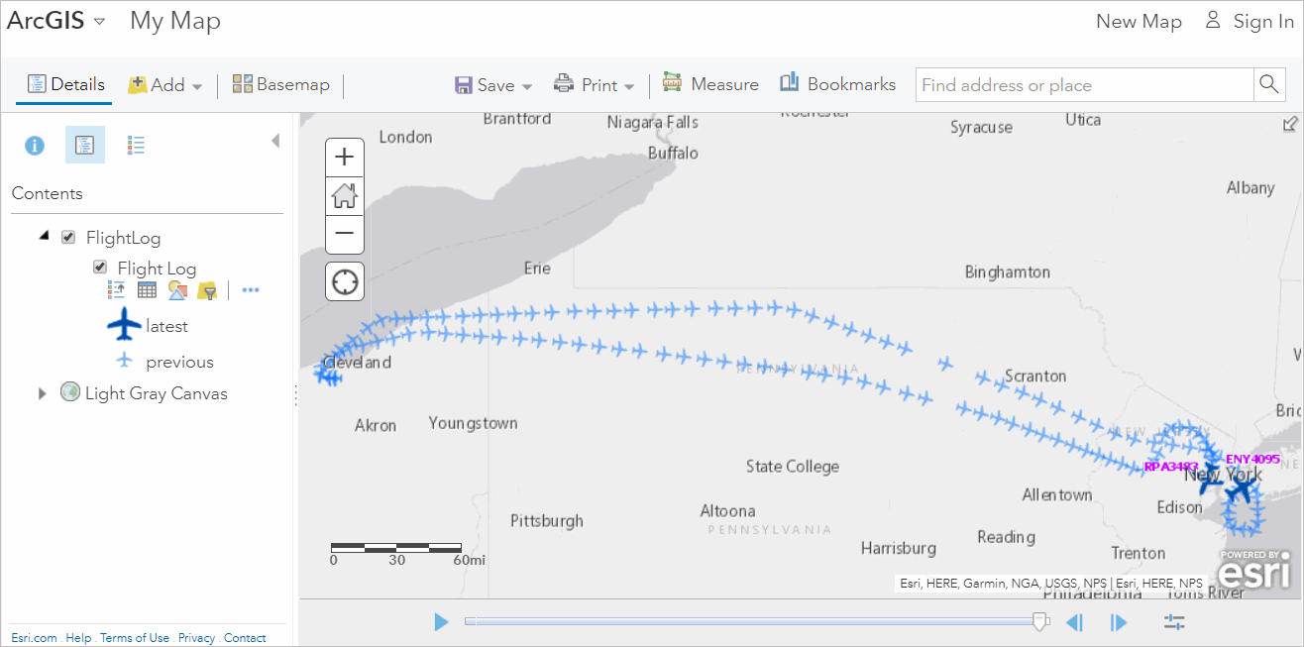Collapse the FlightLog group layer
Viewport: 1304px width, 647px height.
coord(44,236)
